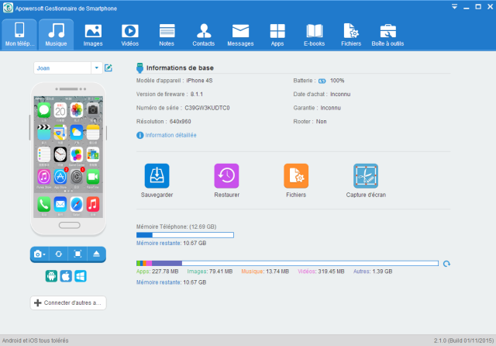Viewport: 496px width, 346px height.
Task: Edit device name with pencil icon
Action: point(108,67)
